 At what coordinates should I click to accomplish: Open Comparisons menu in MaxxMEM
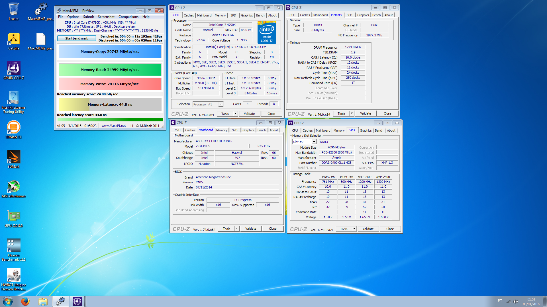pos(128,17)
